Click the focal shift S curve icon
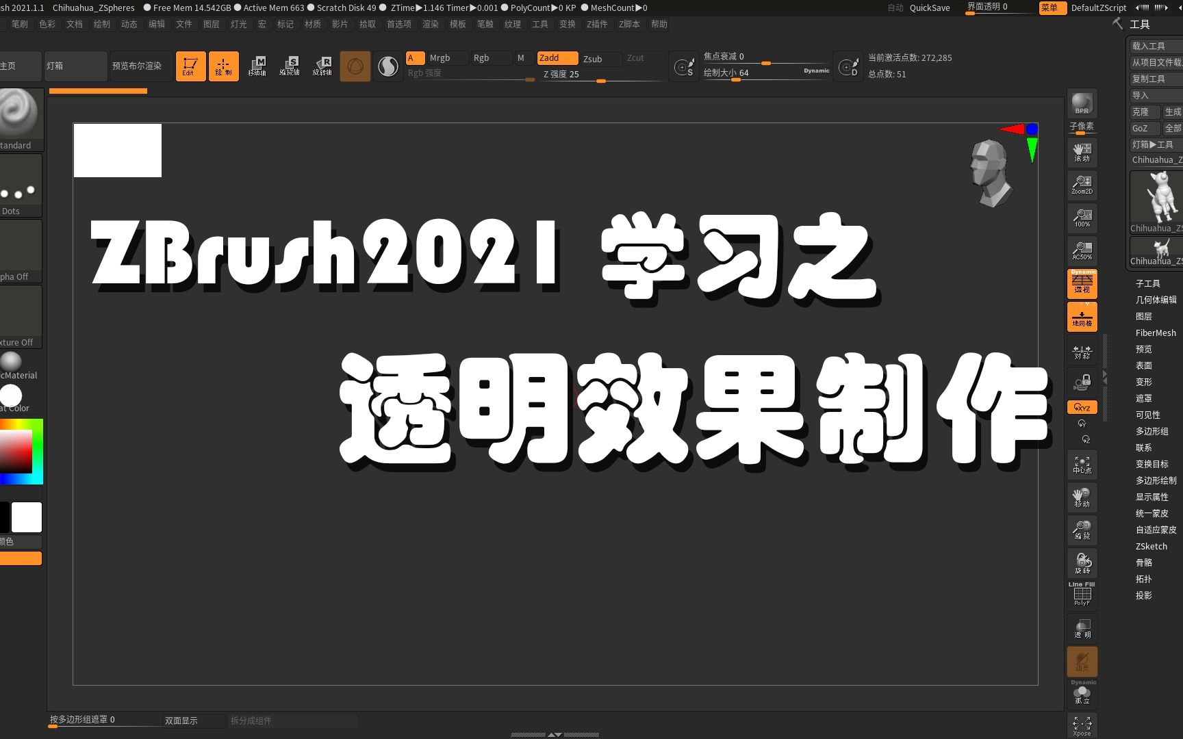The height and width of the screenshot is (739, 1183). (x=683, y=66)
